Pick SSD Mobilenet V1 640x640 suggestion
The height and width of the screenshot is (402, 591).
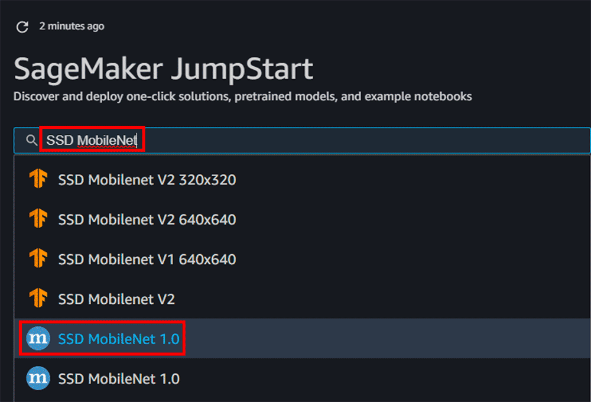point(147,260)
